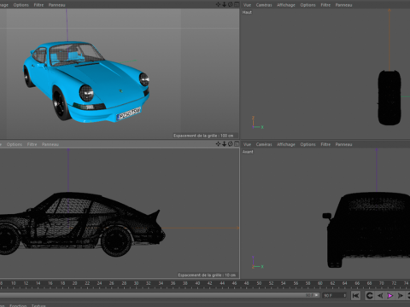The image size is (410, 307).
Task: Click the preview range bar below the timeline
Action: [x=160, y=295]
